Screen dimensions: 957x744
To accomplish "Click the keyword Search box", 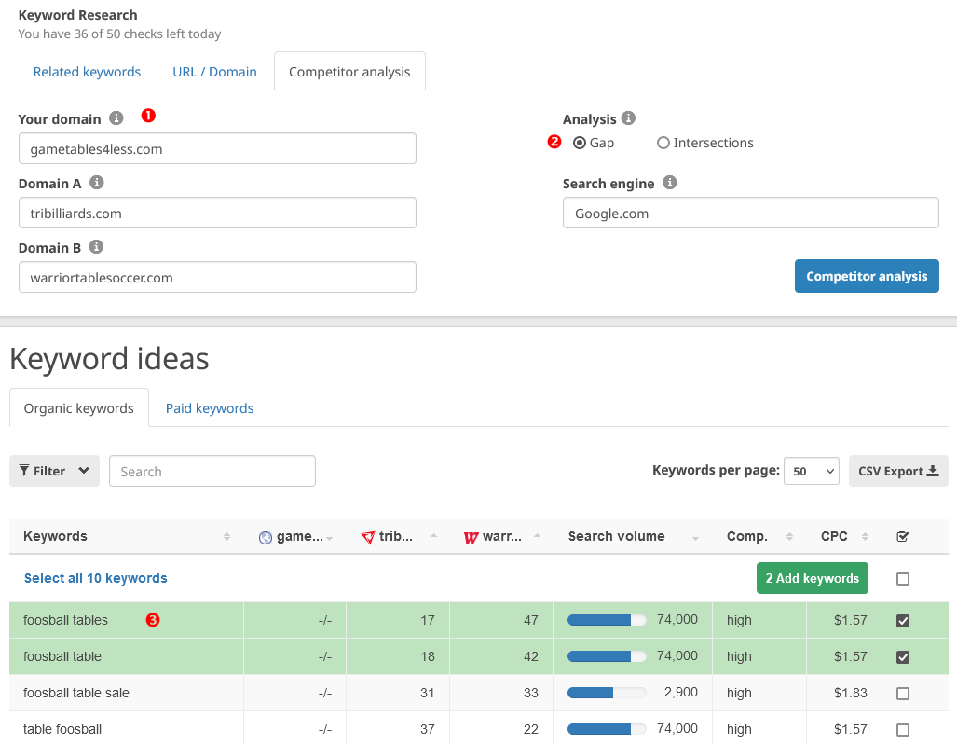I will [212, 471].
